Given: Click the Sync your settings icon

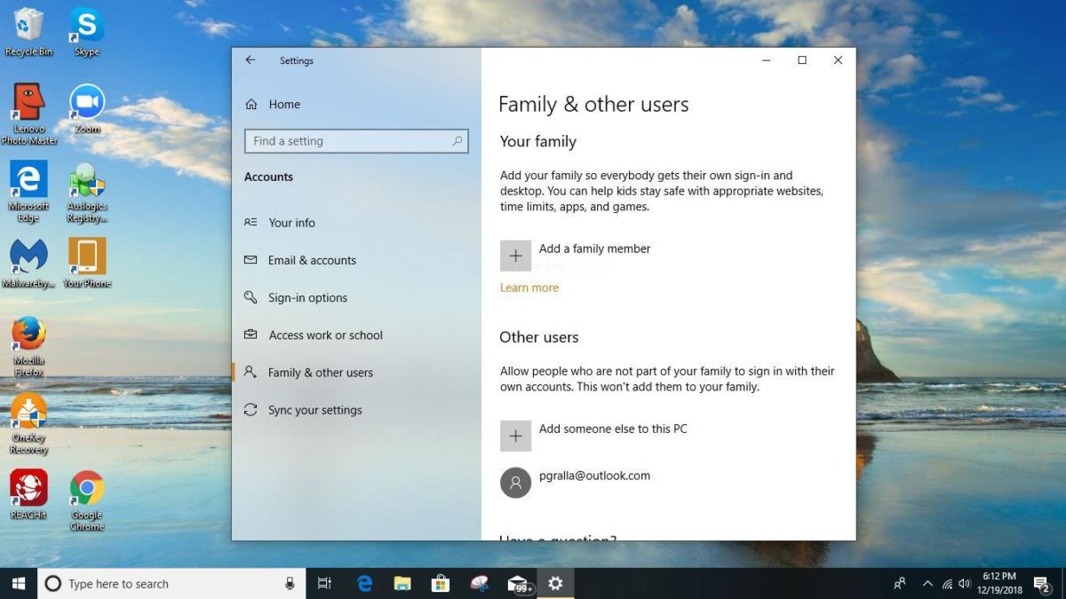Looking at the screenshot, I should click(x=251, y=409).
